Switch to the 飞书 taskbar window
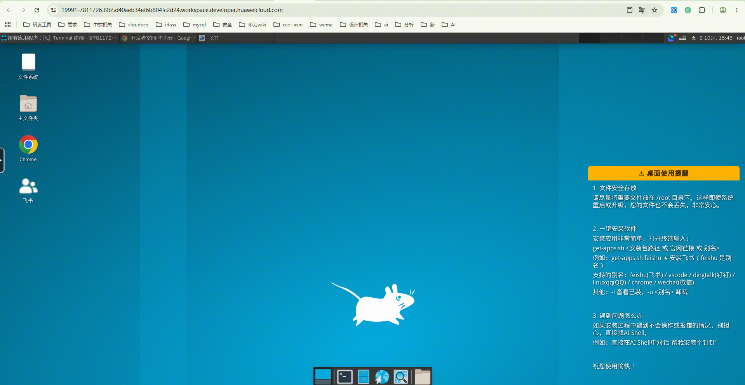 point(236,38)
